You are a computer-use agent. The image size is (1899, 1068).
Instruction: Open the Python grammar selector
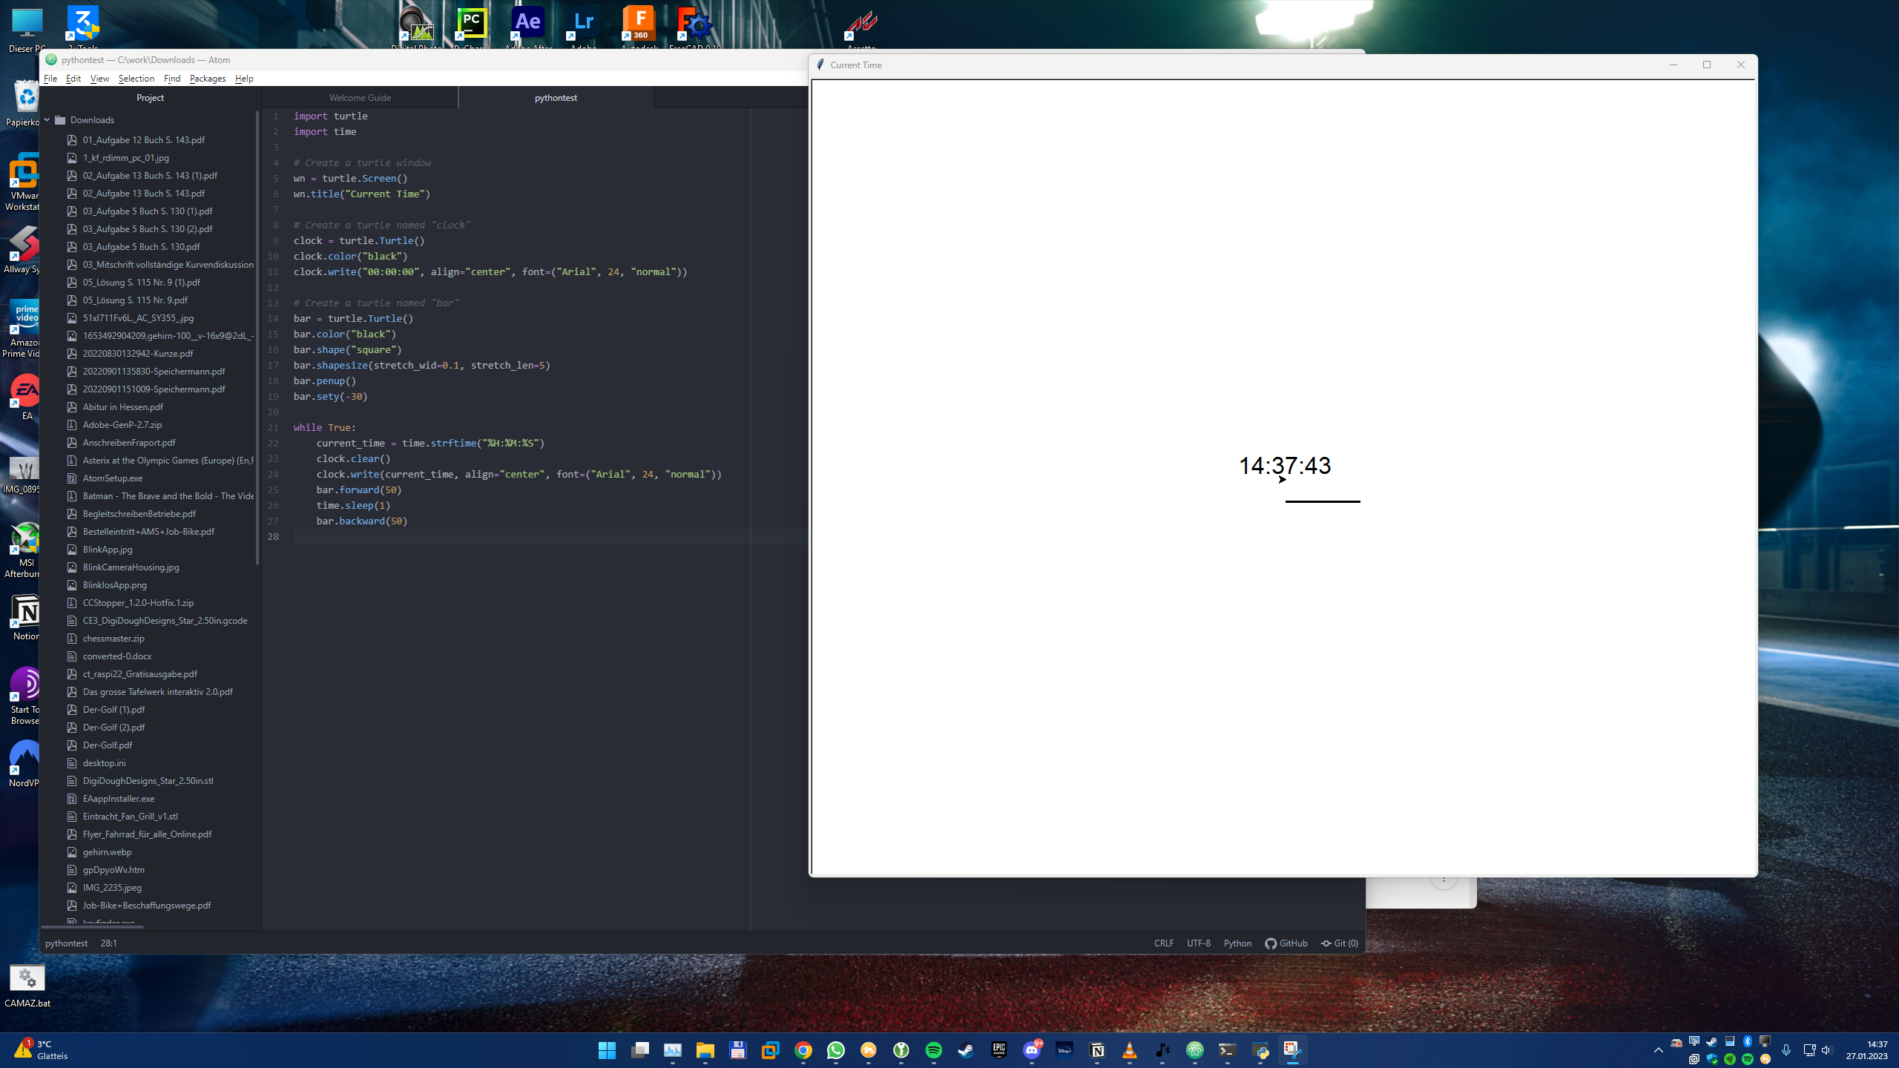click(1237, 943)
